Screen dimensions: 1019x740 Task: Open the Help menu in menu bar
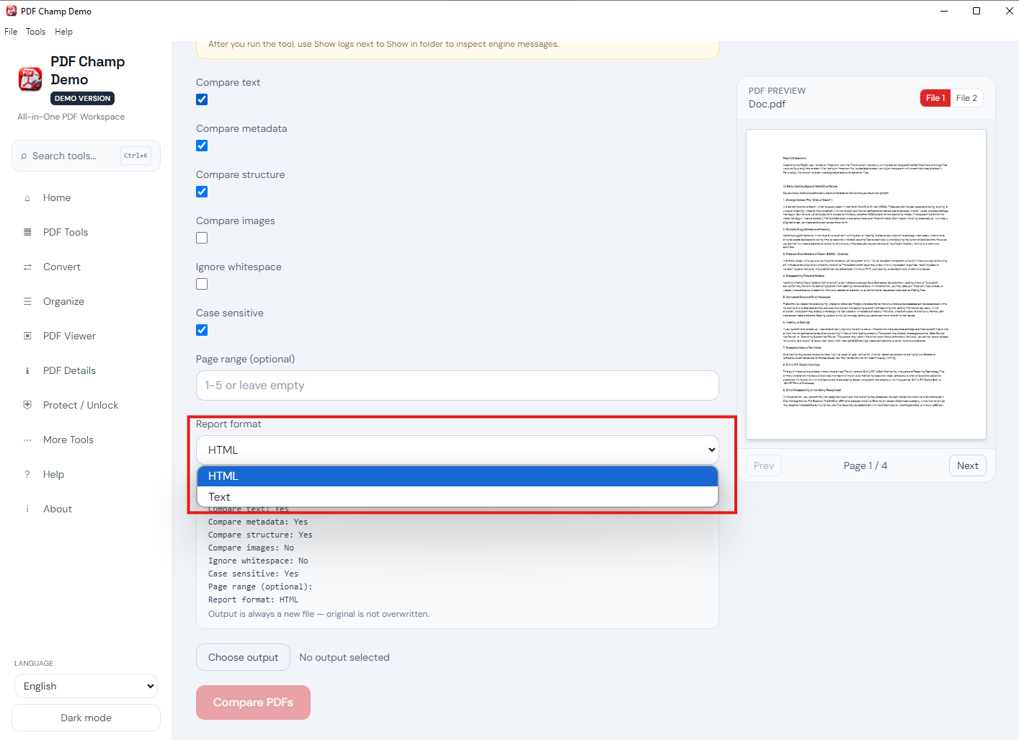tap(63, 32)
